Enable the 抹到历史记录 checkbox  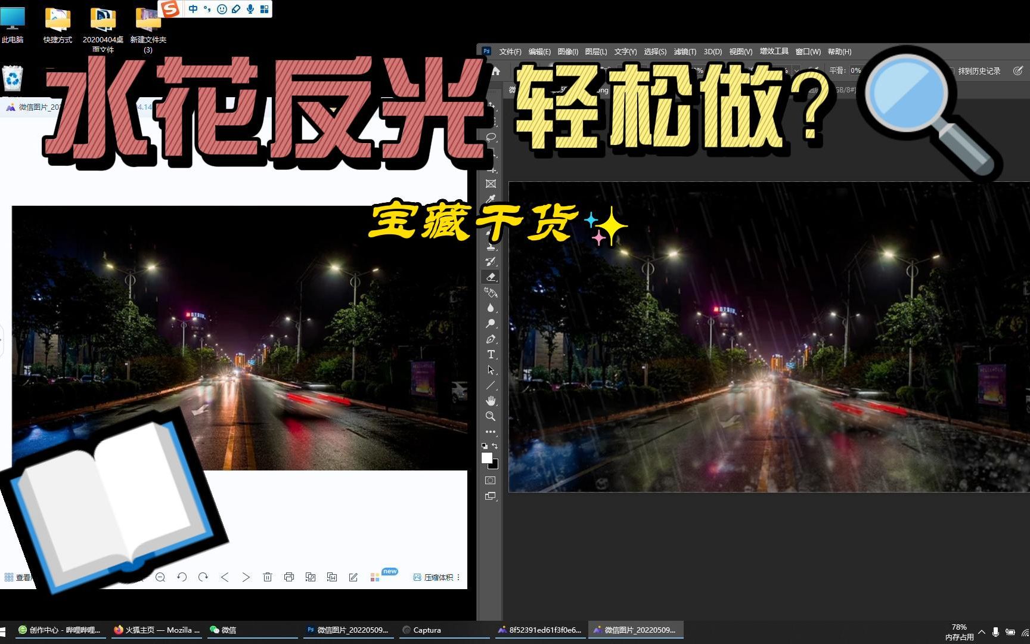(x=951, y=70)
